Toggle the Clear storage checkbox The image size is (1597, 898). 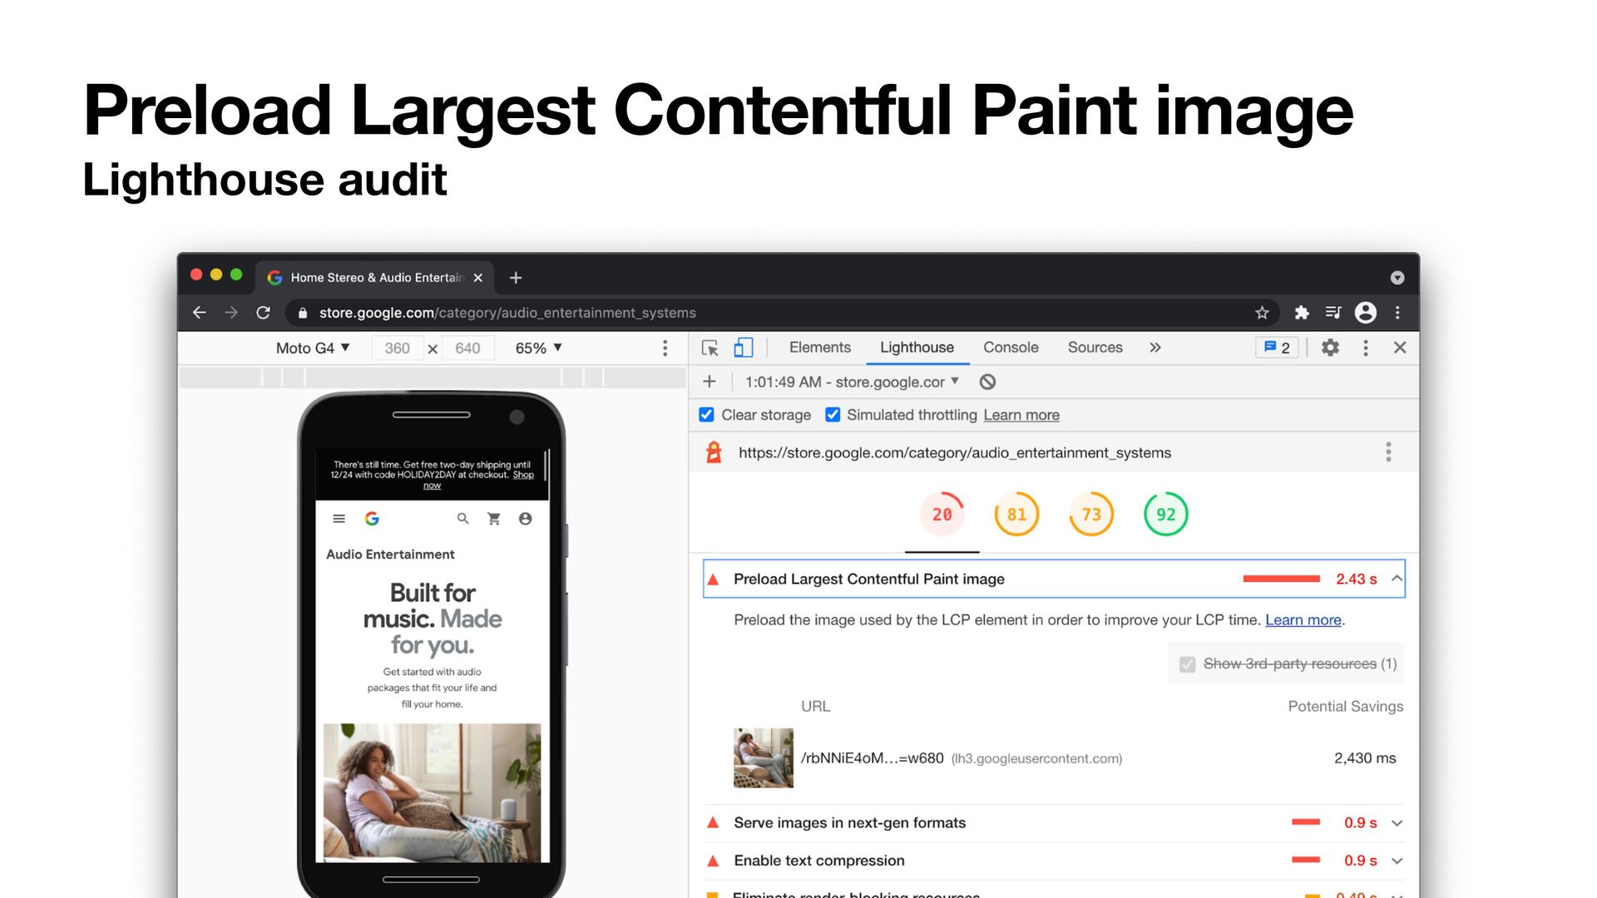[x=706, y=415]
